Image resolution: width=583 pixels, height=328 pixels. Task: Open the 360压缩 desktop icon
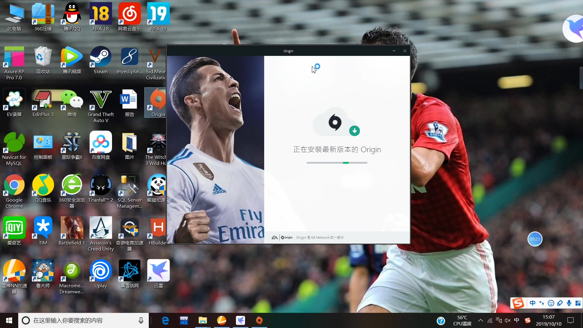pos(43,17)
